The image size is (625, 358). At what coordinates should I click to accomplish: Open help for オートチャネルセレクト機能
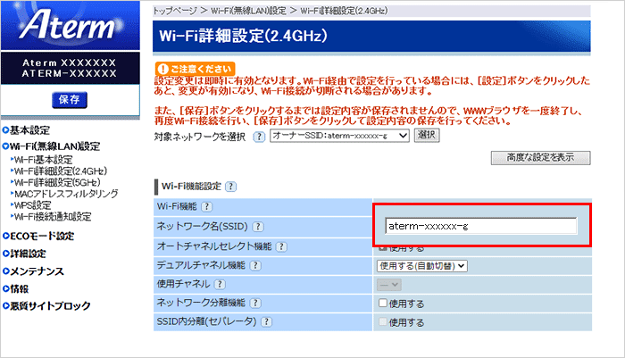(279, 246)
